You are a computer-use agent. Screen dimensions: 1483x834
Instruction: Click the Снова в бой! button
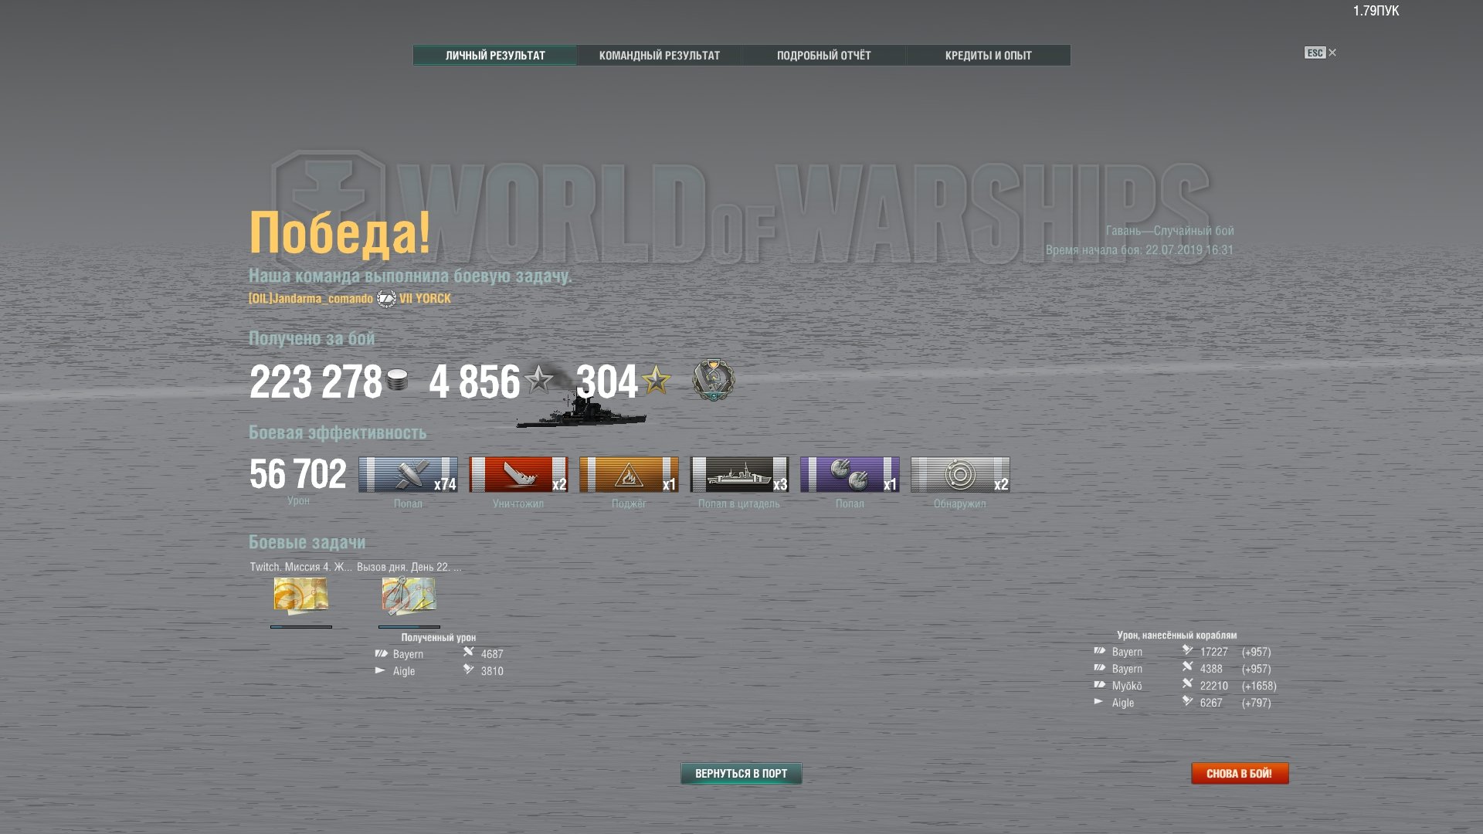[x=1240, y=773]
